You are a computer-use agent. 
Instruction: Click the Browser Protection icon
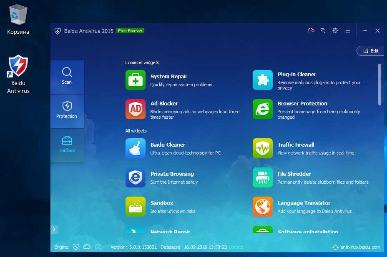pyautogui.click(x=263, y=109)
